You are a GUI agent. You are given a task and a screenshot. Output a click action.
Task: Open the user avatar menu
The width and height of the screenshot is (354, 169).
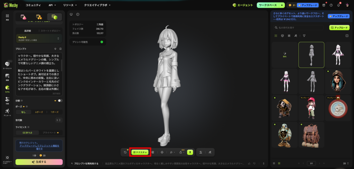347,5
